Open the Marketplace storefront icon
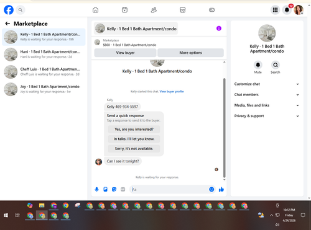This screenshot has width=311, height=230. pos(183,10)
